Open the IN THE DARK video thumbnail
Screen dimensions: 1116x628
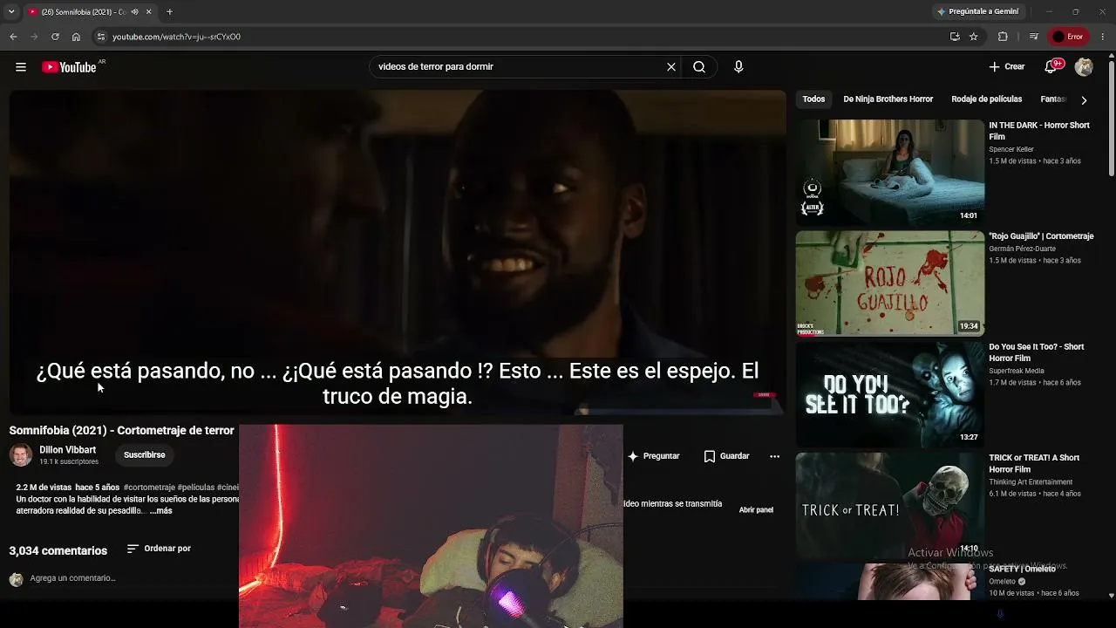coord(889,171)
